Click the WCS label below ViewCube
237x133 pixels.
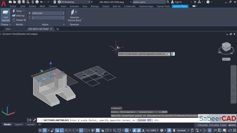point(226,59)
